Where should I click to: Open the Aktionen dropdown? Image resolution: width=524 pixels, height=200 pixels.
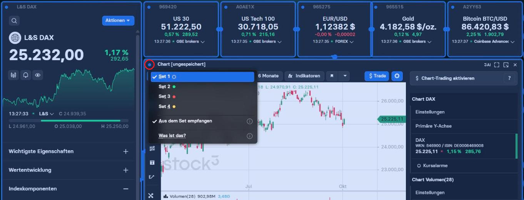pos(118,20)
